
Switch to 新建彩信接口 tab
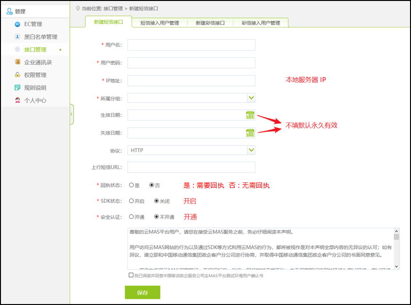coord(210,23)
